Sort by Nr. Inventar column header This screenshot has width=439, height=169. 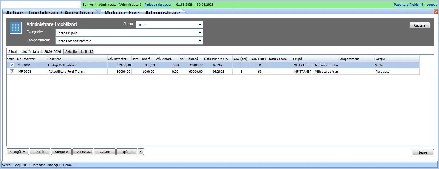click(32, 59)
